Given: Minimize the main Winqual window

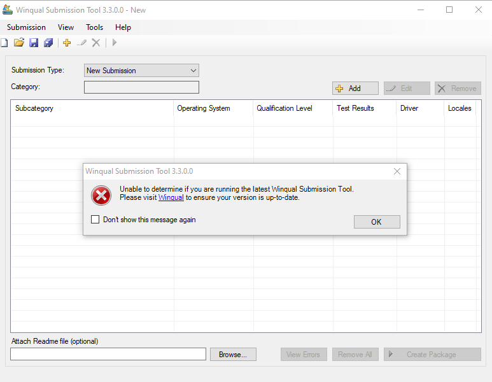Looking at the screenshot, I should click(x=421, y=10).
